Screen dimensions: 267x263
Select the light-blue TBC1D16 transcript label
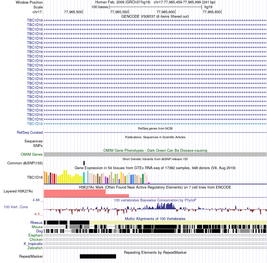tap(35, 124)
